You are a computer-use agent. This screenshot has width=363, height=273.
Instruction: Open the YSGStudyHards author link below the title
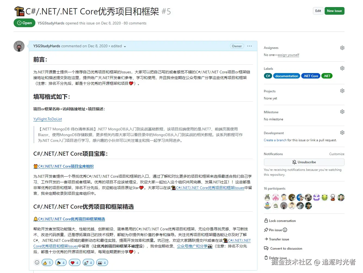(51, 23)
